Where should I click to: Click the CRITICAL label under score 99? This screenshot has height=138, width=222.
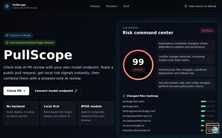coord(138,70)
